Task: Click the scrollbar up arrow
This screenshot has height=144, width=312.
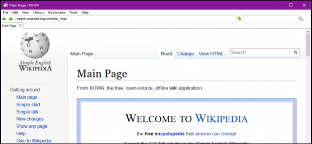Action: point(308,32)
